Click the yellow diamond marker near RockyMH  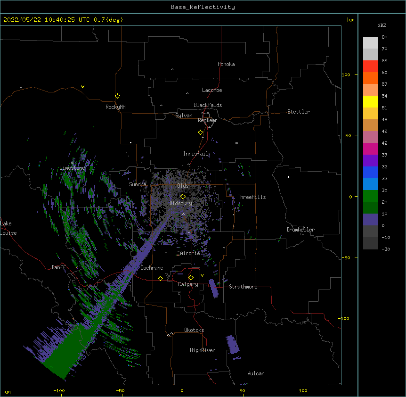(x=118, y=96)
